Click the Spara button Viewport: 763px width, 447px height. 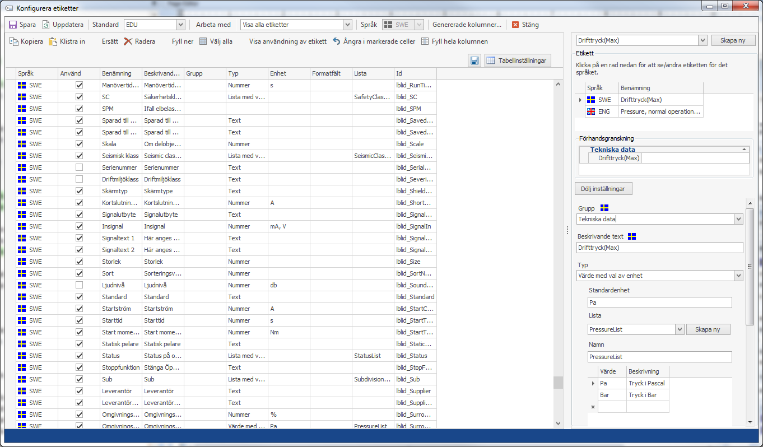pos(22,25)
